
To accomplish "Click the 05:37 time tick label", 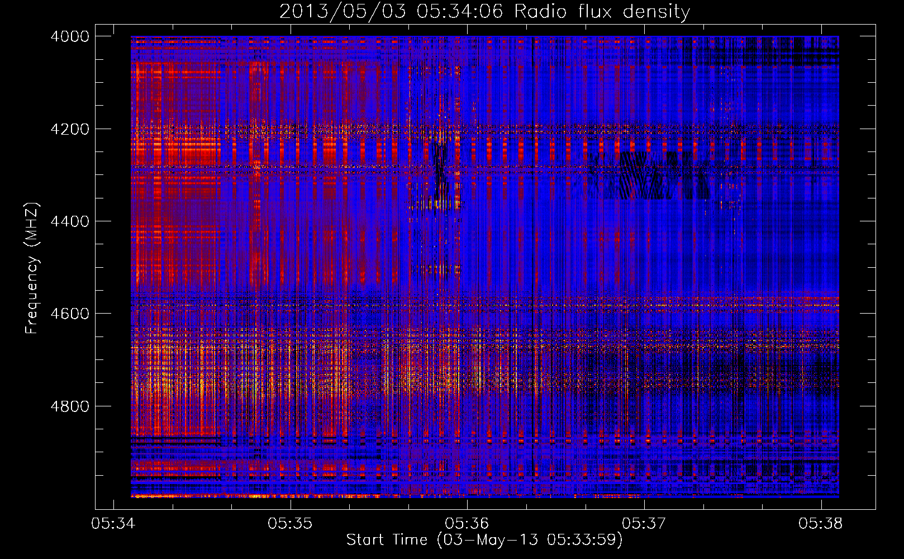I will (644, 524).
